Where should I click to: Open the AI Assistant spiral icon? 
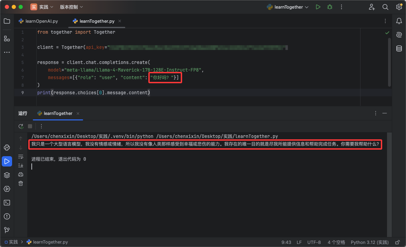[399, 35]
